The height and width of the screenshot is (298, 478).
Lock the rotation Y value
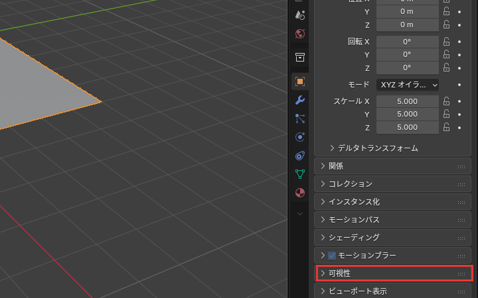pyautogui.click(x=446, y=54)
